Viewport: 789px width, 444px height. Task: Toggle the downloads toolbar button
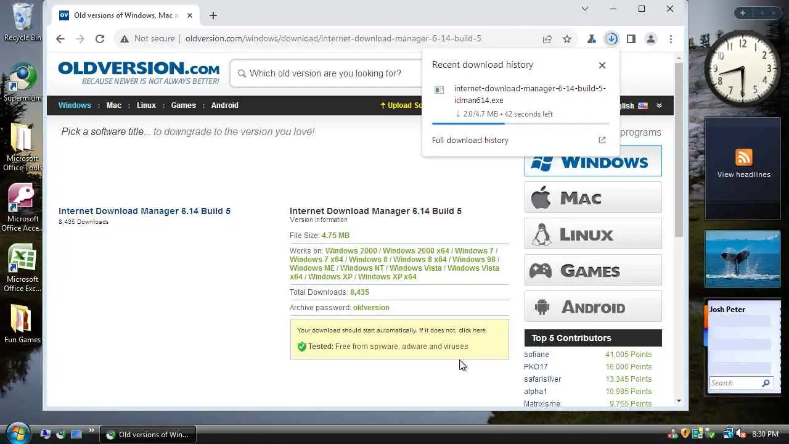click(x=611, y=39)
